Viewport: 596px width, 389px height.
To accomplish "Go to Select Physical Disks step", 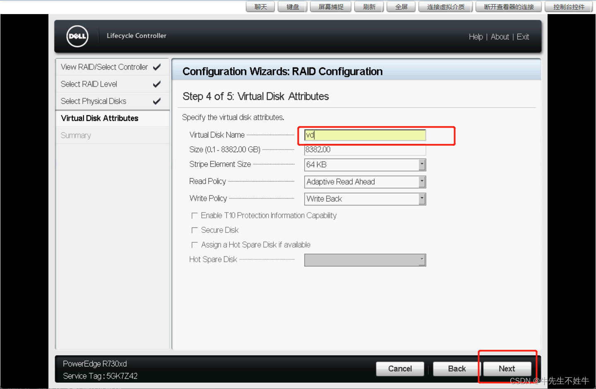I will pos(112,101).
